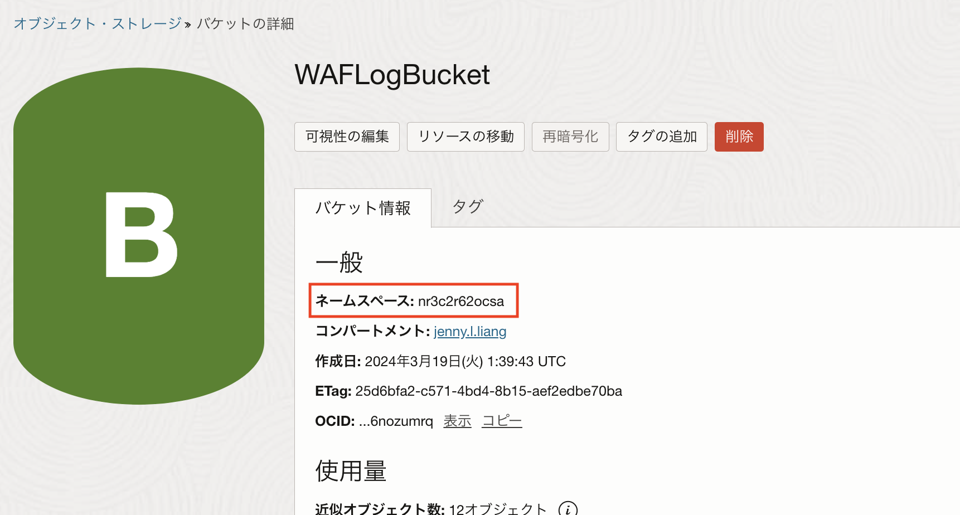Image resolution: width=960 pixels, height=515 pixels.
Task: Click the 作成日 creation date text
Action: pos(465,362)
